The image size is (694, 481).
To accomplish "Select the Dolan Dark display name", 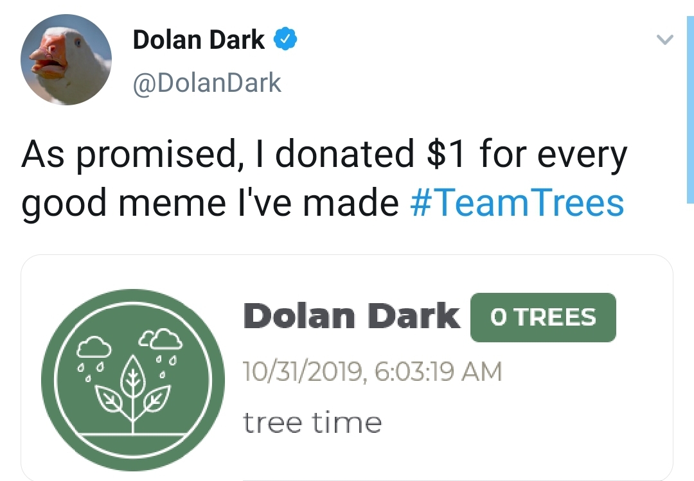I will pos(197,39).
